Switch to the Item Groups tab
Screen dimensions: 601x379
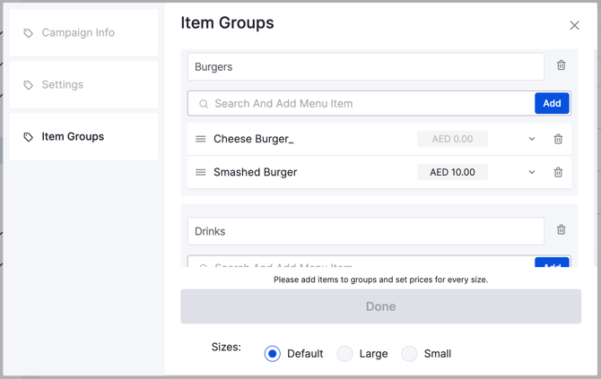point(84,136)
